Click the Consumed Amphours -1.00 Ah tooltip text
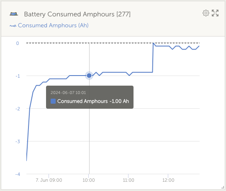The height and width of the screenshot is (191, 226). coord(93,101)
